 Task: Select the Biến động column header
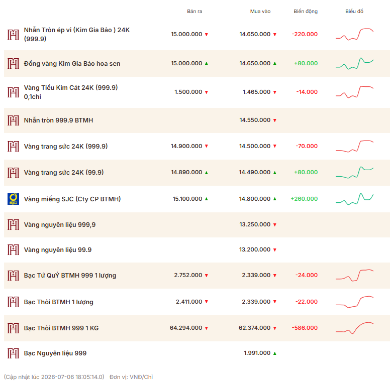tap(306, 11)
